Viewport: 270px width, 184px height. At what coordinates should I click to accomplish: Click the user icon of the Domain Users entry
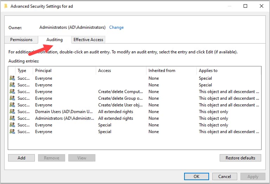coord(12,112)
